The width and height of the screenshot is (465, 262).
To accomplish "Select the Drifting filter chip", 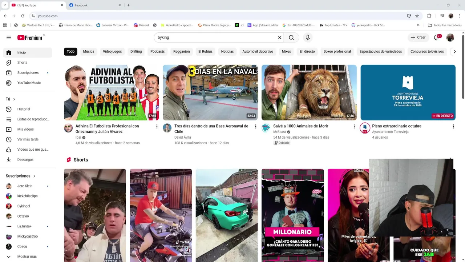I will (x=136, y=52).
